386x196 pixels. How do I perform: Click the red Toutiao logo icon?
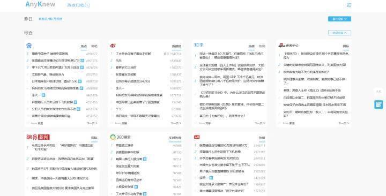(x=197, y=137)
